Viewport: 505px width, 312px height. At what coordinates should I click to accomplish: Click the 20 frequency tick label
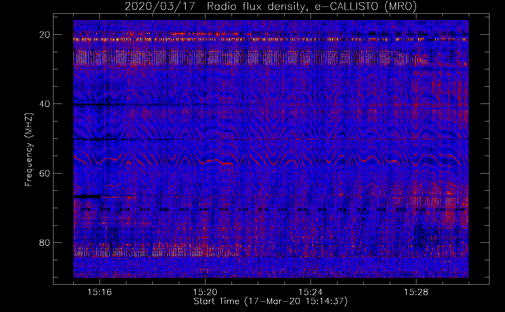(45, 35)
